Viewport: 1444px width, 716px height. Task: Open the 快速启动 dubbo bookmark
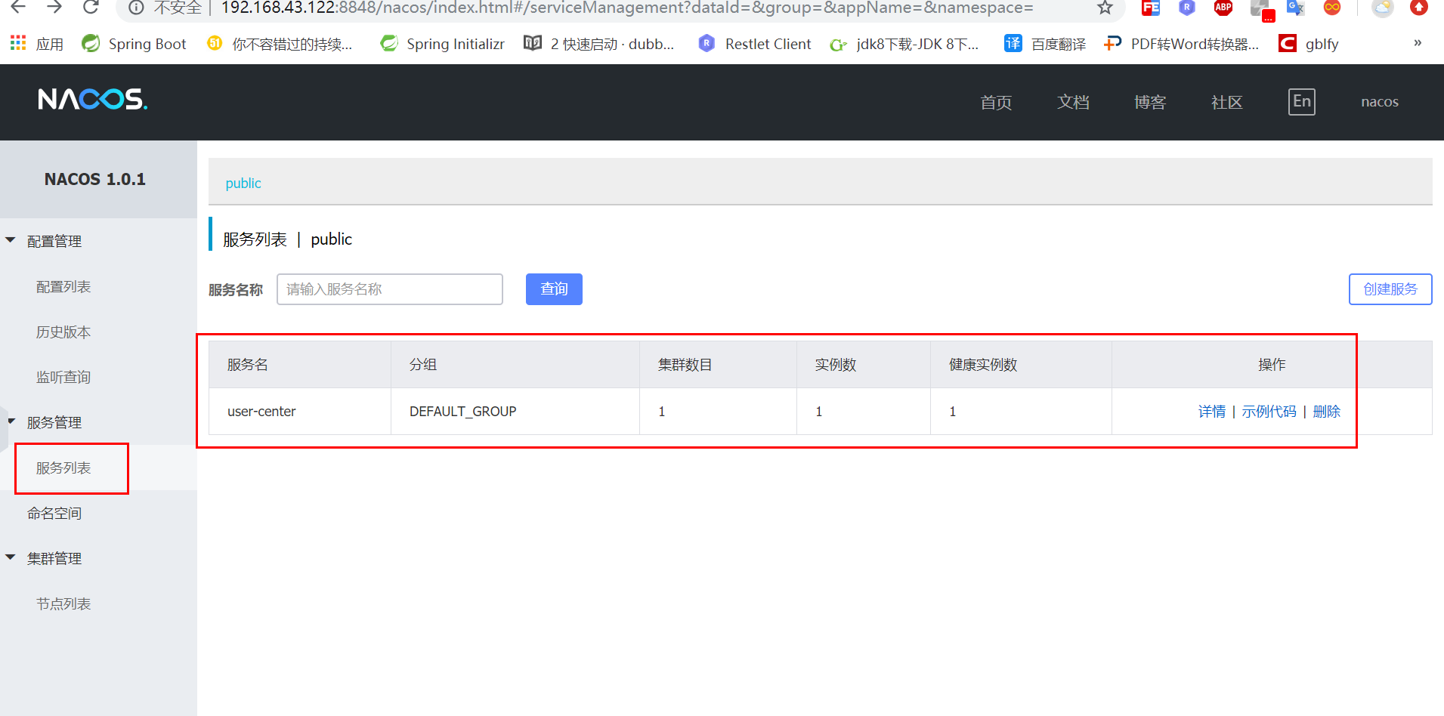(x=599, y=44)
